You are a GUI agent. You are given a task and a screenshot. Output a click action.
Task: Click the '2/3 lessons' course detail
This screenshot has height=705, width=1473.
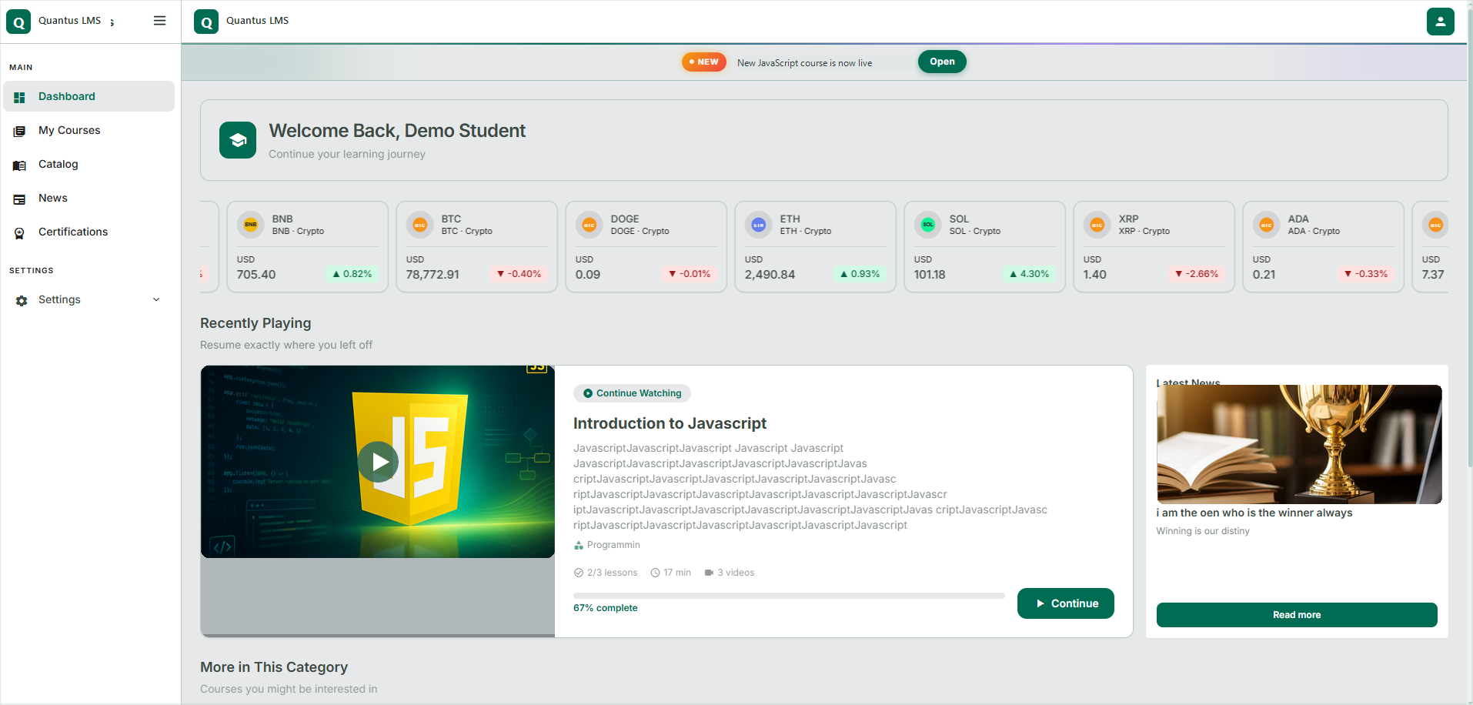606,573
